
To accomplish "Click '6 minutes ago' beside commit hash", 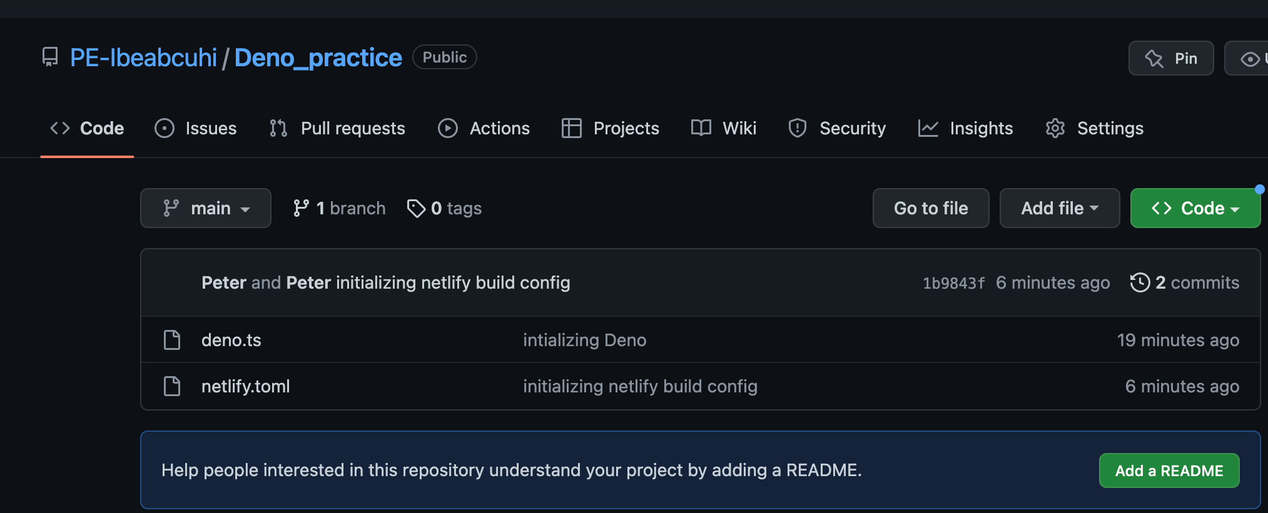I will coord(1053,282).
